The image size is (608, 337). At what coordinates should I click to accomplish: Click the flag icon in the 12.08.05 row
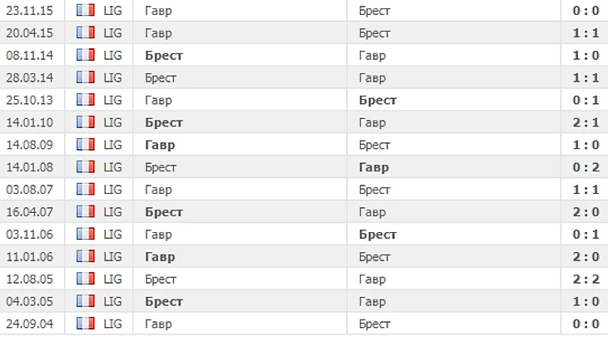[x=85, y=279]
